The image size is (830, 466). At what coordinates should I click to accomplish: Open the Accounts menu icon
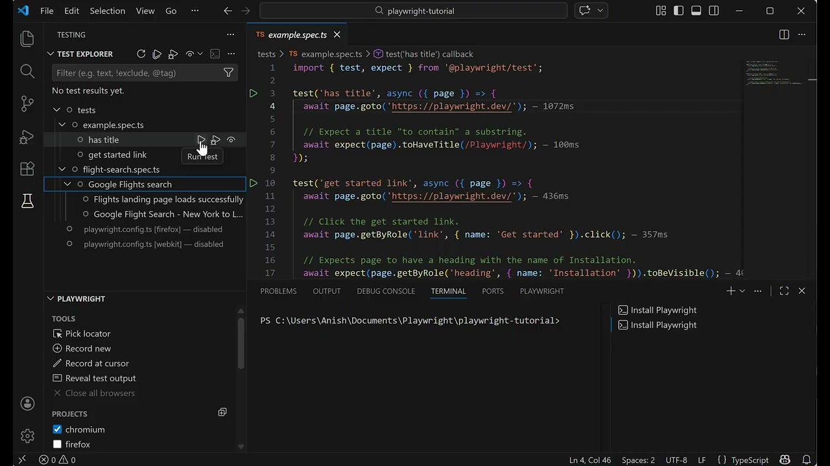(27, 403)
